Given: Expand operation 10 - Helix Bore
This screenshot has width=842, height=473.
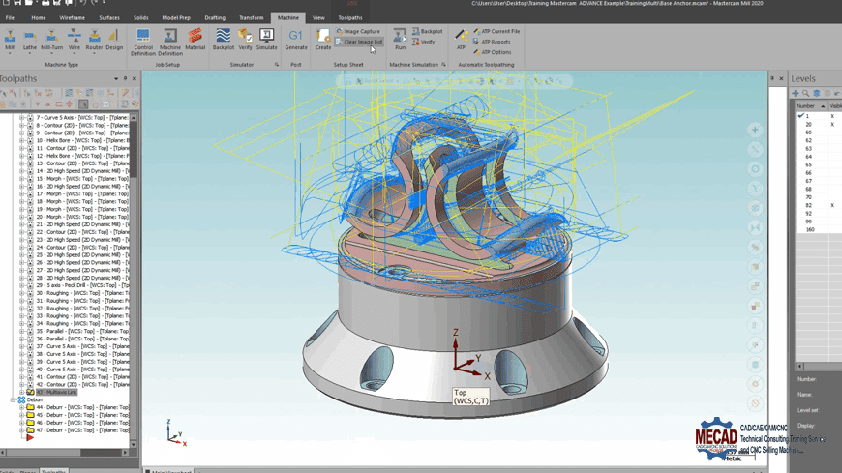Looking at the screenshot, I should tap(22, 140).
